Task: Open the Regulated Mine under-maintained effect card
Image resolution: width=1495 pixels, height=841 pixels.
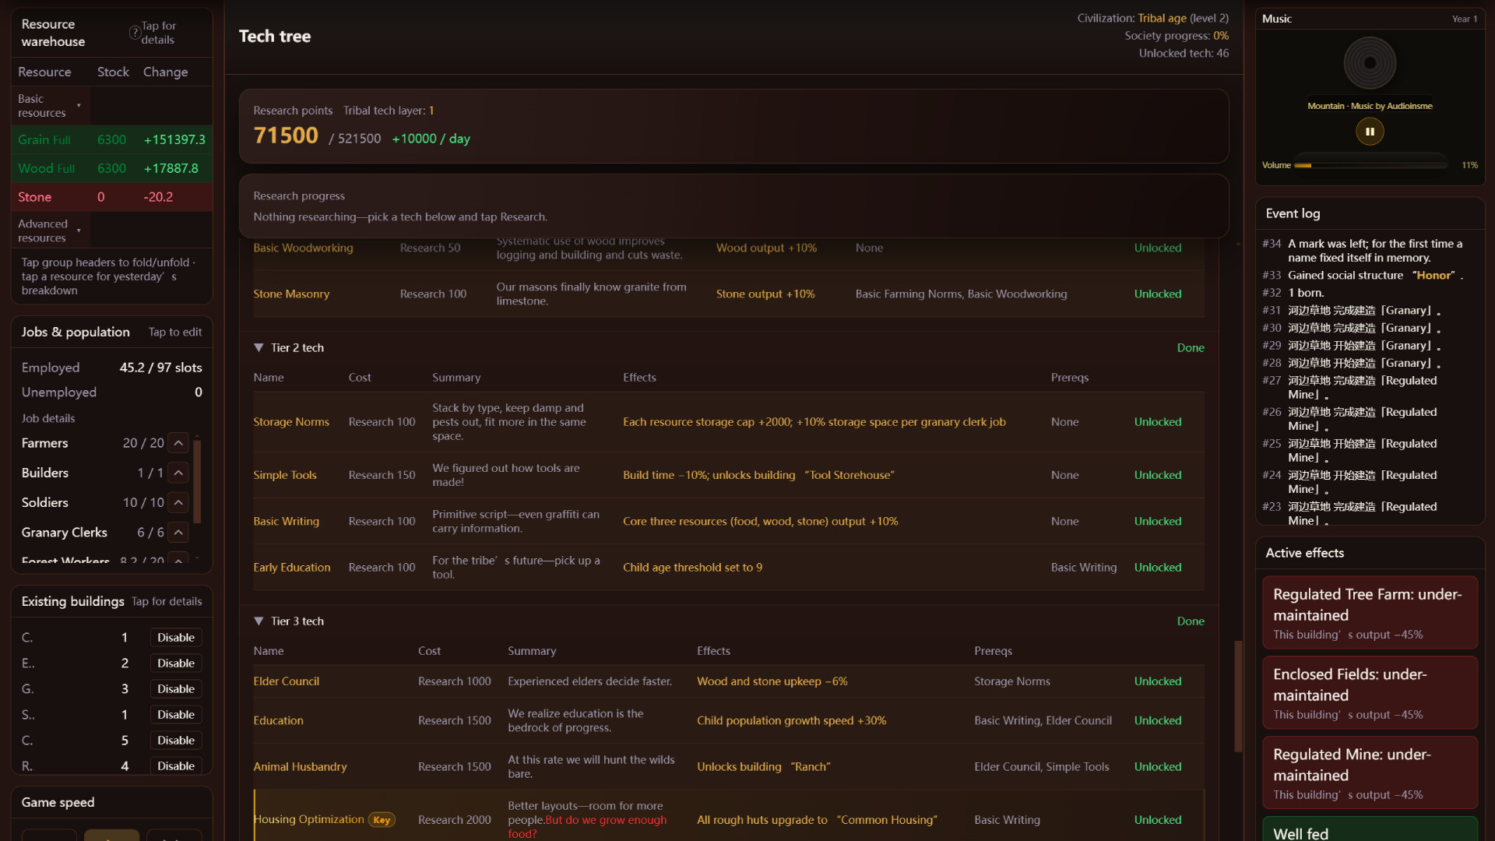Action: pos(1369,772)
